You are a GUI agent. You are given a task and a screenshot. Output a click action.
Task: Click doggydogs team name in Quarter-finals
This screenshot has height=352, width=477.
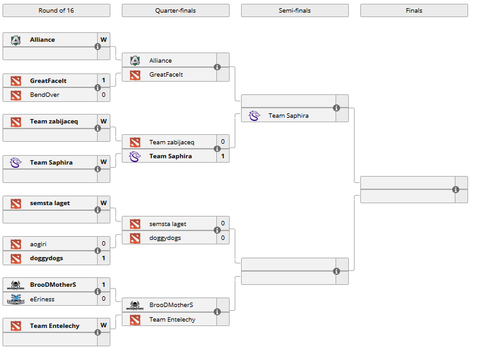pos(165,238)
